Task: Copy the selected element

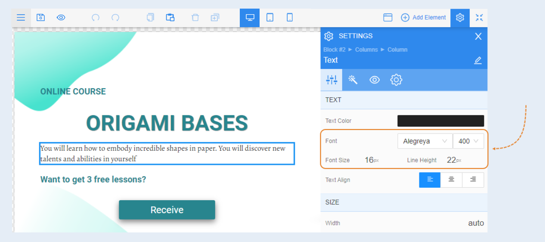Action: point(150,18)
